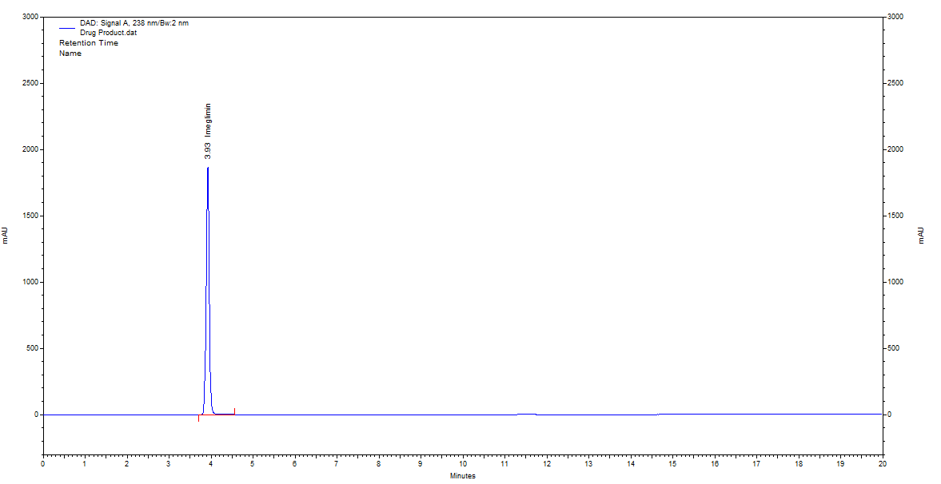941x484 pixels.
Task: Select the 'DAD: Signal A, 238 nm/Bw:2 nm' legend text
Action: click(x=134, y=23)
